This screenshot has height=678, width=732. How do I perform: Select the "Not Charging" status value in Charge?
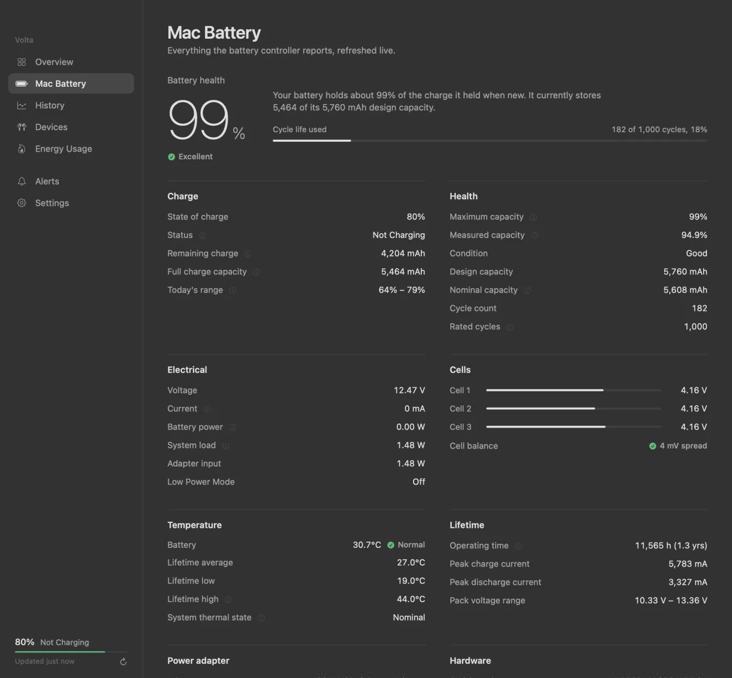pyautogui.click(x=398, y=235)
